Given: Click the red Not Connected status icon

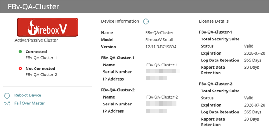Looking at the screenshot, I should pyautogui.click(x=21, y=69).
